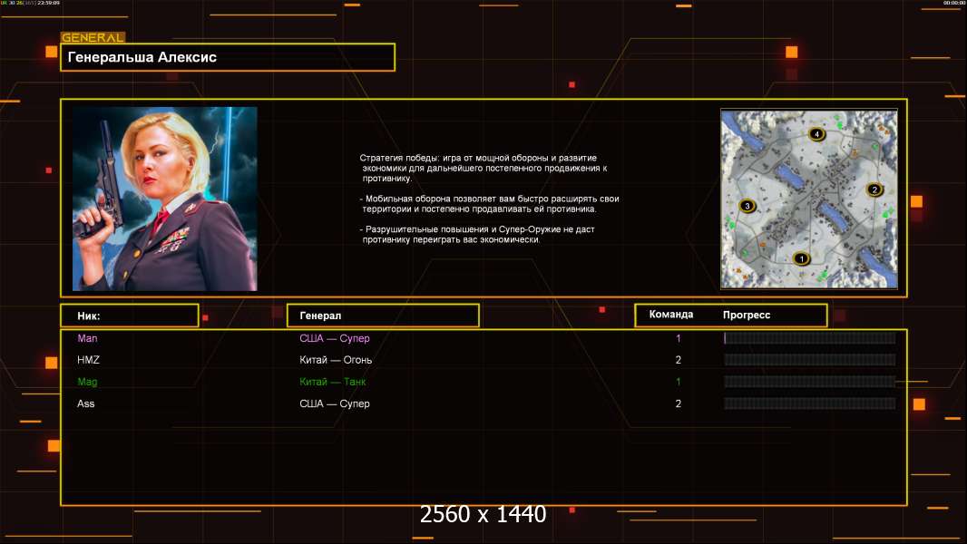Select player nickname Ass
Viewport: 967px width, 544px height.
85,403
